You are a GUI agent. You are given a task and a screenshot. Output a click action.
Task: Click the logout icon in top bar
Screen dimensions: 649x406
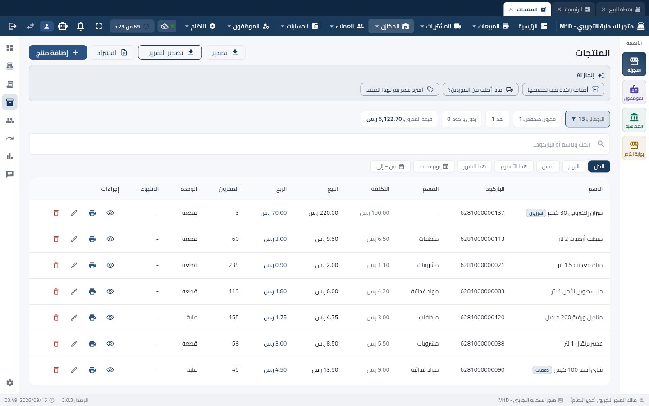(x=13, y=27)
